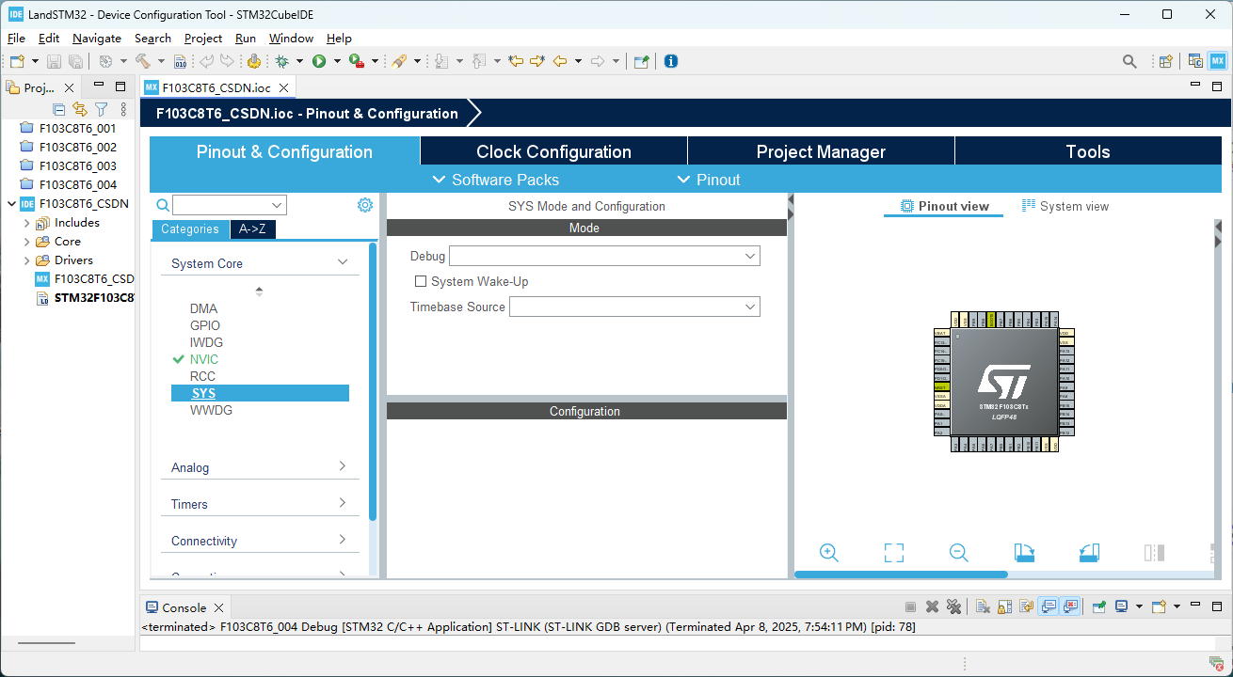The height and width of the screenshot is (677, 1233).
Task: Select DMA in System Core list
Action: pyautogui.click(x=203, y=308)
